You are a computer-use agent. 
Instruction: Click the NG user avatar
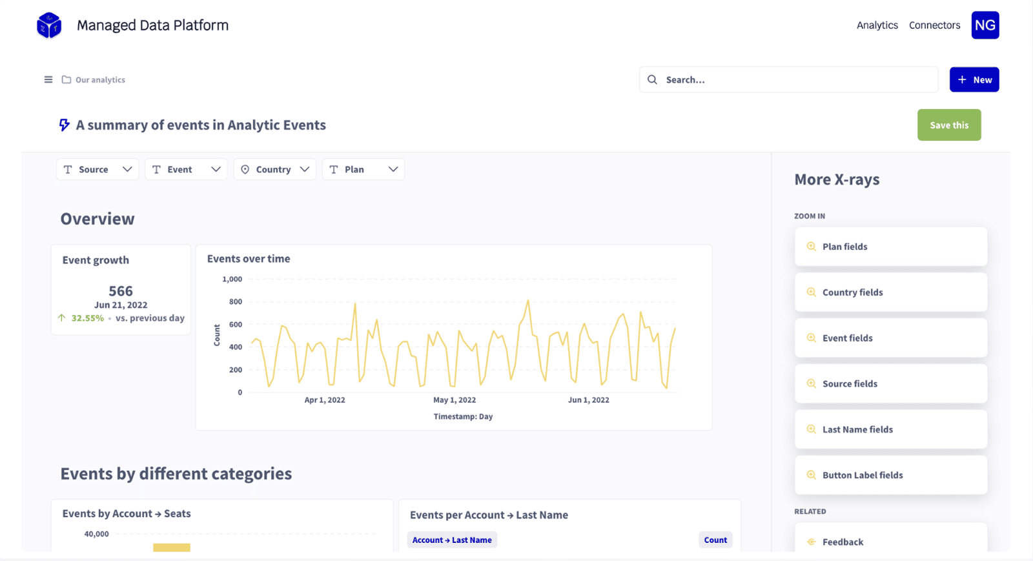coord(985,25)
